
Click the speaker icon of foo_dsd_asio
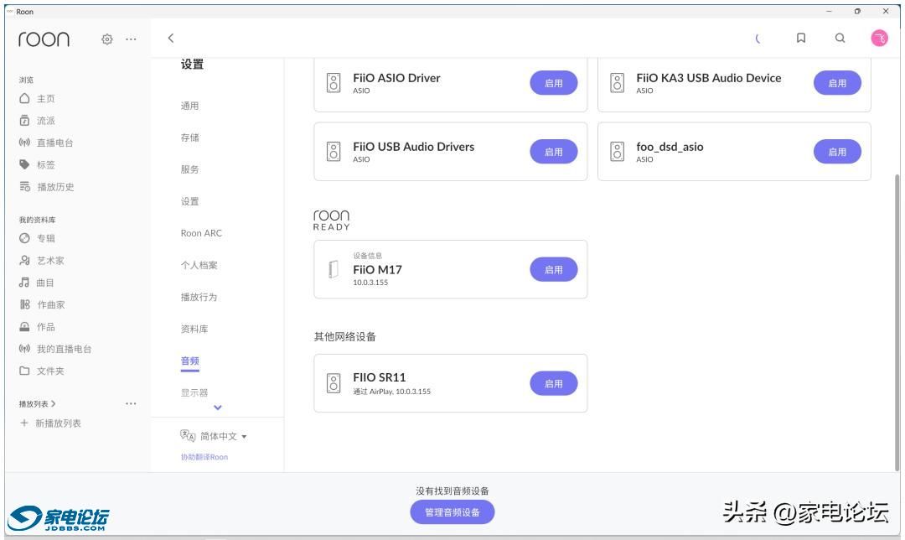point(617,151)
